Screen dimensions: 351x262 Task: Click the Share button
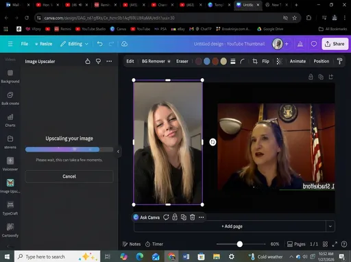pos(335,44)
